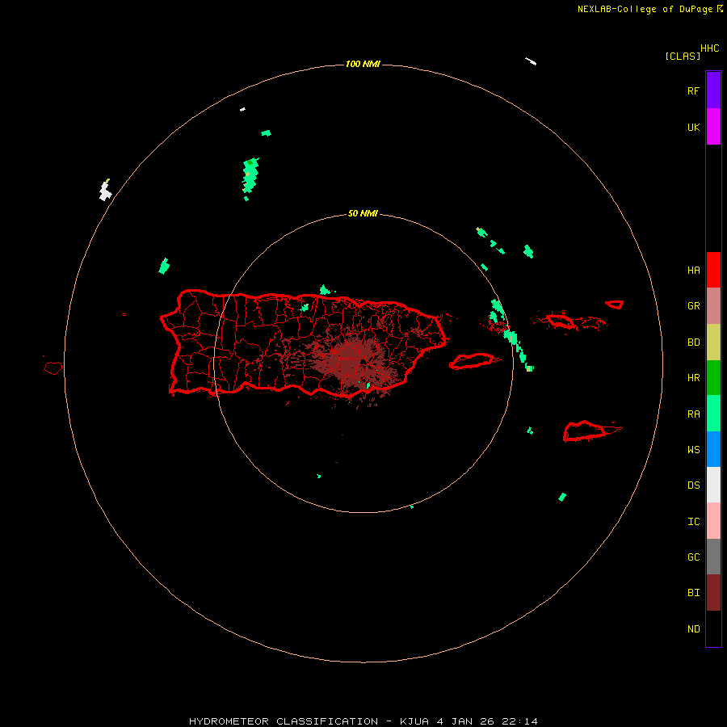Click the RA legend label
The image size is (727, 727).
pyautogui.click(x=693, y=414)
